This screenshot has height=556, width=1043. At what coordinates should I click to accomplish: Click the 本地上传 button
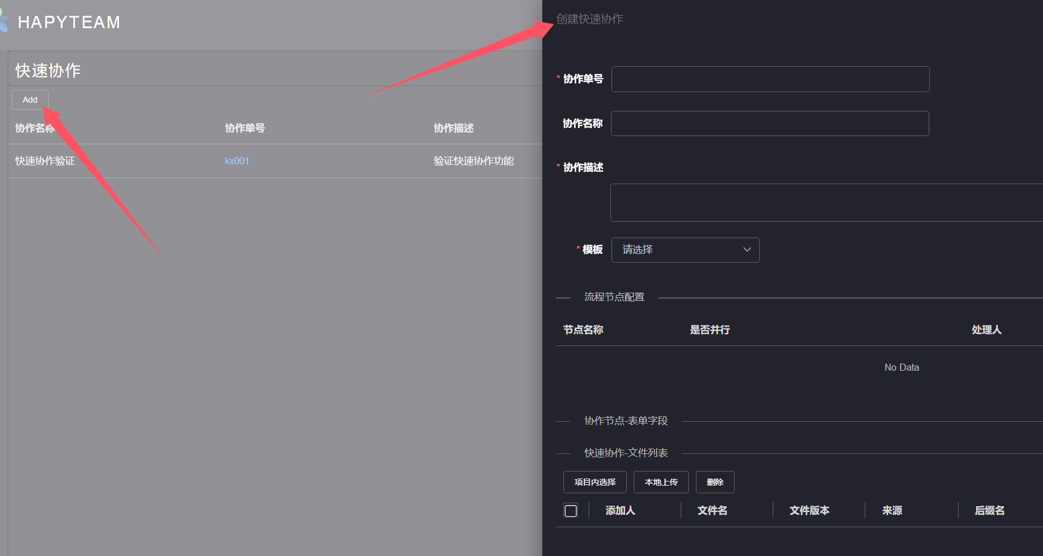(661, 482)
